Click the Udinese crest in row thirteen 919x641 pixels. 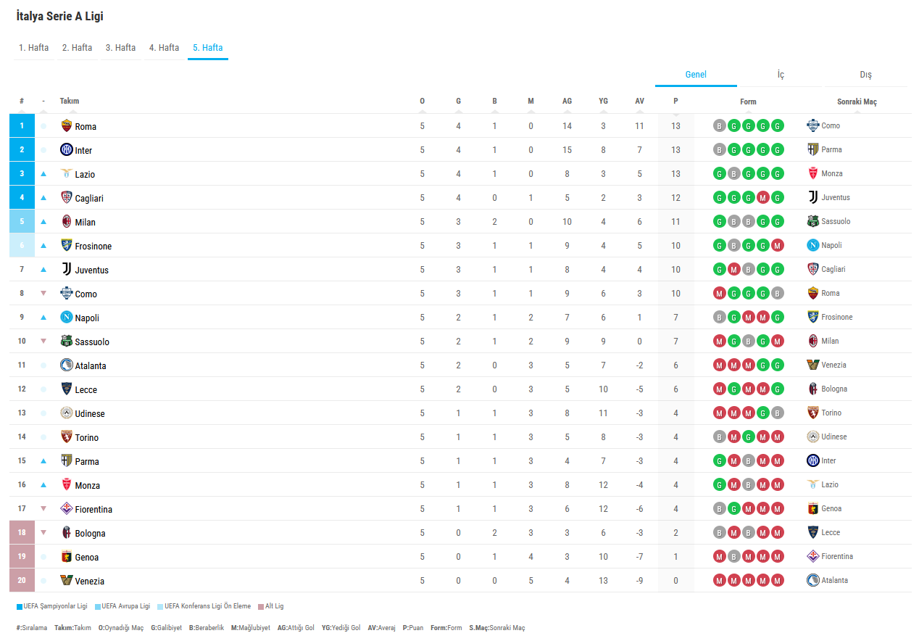(67, 413)
